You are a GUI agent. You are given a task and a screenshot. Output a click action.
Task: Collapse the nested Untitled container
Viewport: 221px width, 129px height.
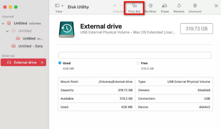click(7, 31)
